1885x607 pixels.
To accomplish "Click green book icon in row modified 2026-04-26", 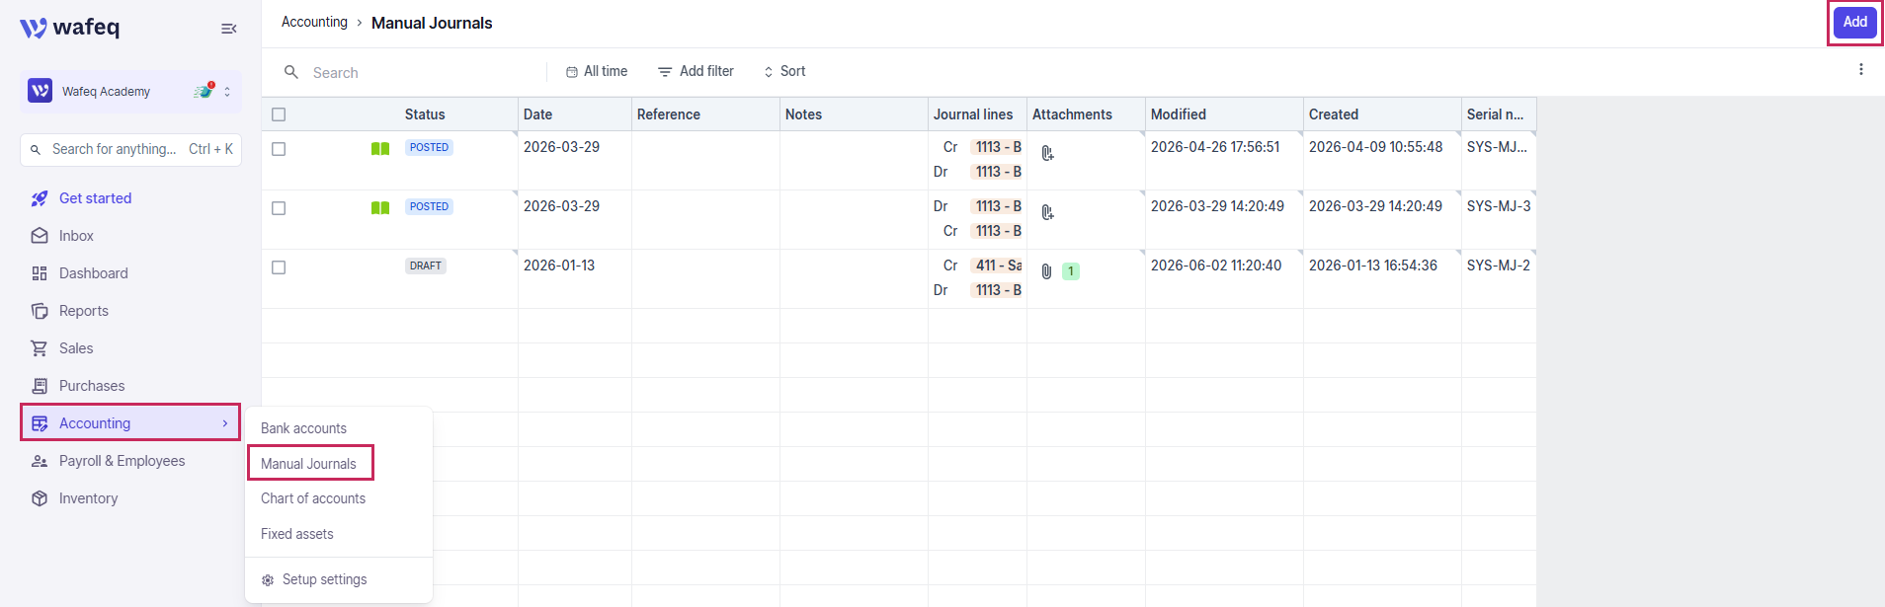I will (380, 149).
